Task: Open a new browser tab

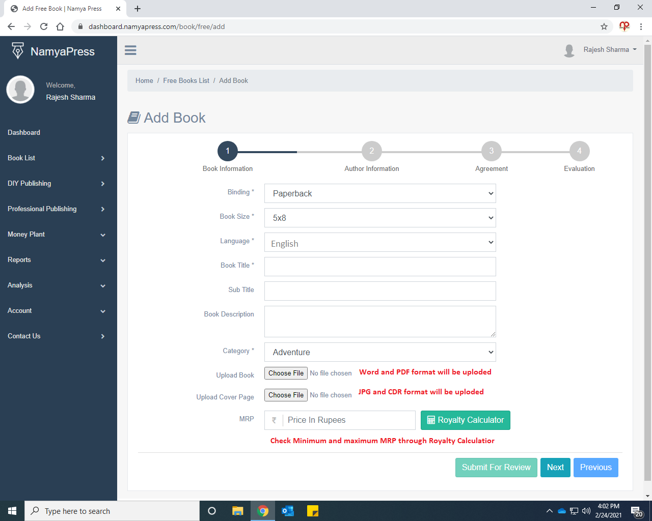Action: [138, 9]
